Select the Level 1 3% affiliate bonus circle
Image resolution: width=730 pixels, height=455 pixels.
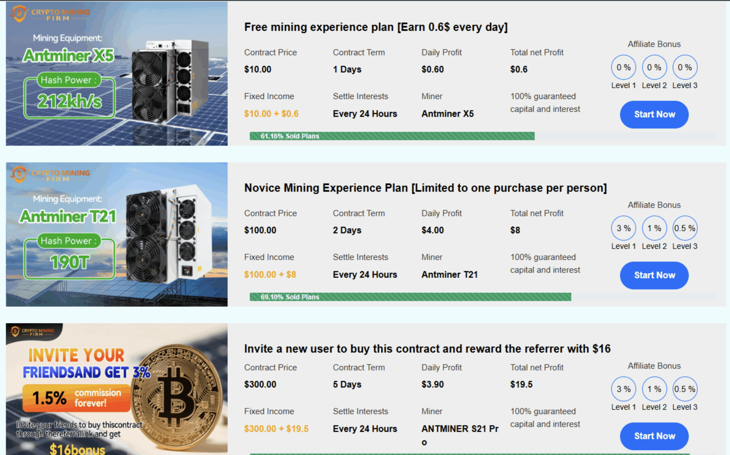(623, 228)
